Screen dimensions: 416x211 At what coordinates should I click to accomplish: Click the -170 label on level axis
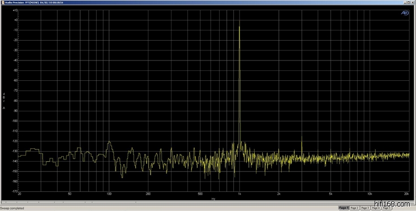[x=15, y=191]
